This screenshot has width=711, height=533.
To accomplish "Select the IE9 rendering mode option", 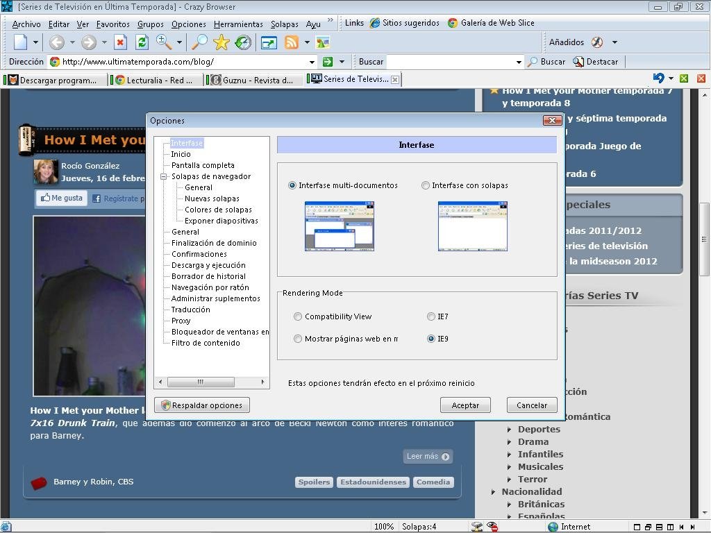I will [430, 339].
